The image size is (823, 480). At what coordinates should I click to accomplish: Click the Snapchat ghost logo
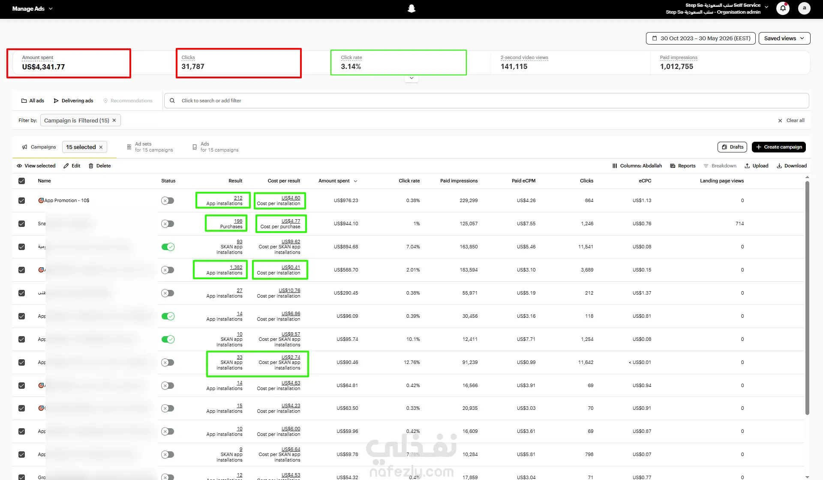(411, 9)
